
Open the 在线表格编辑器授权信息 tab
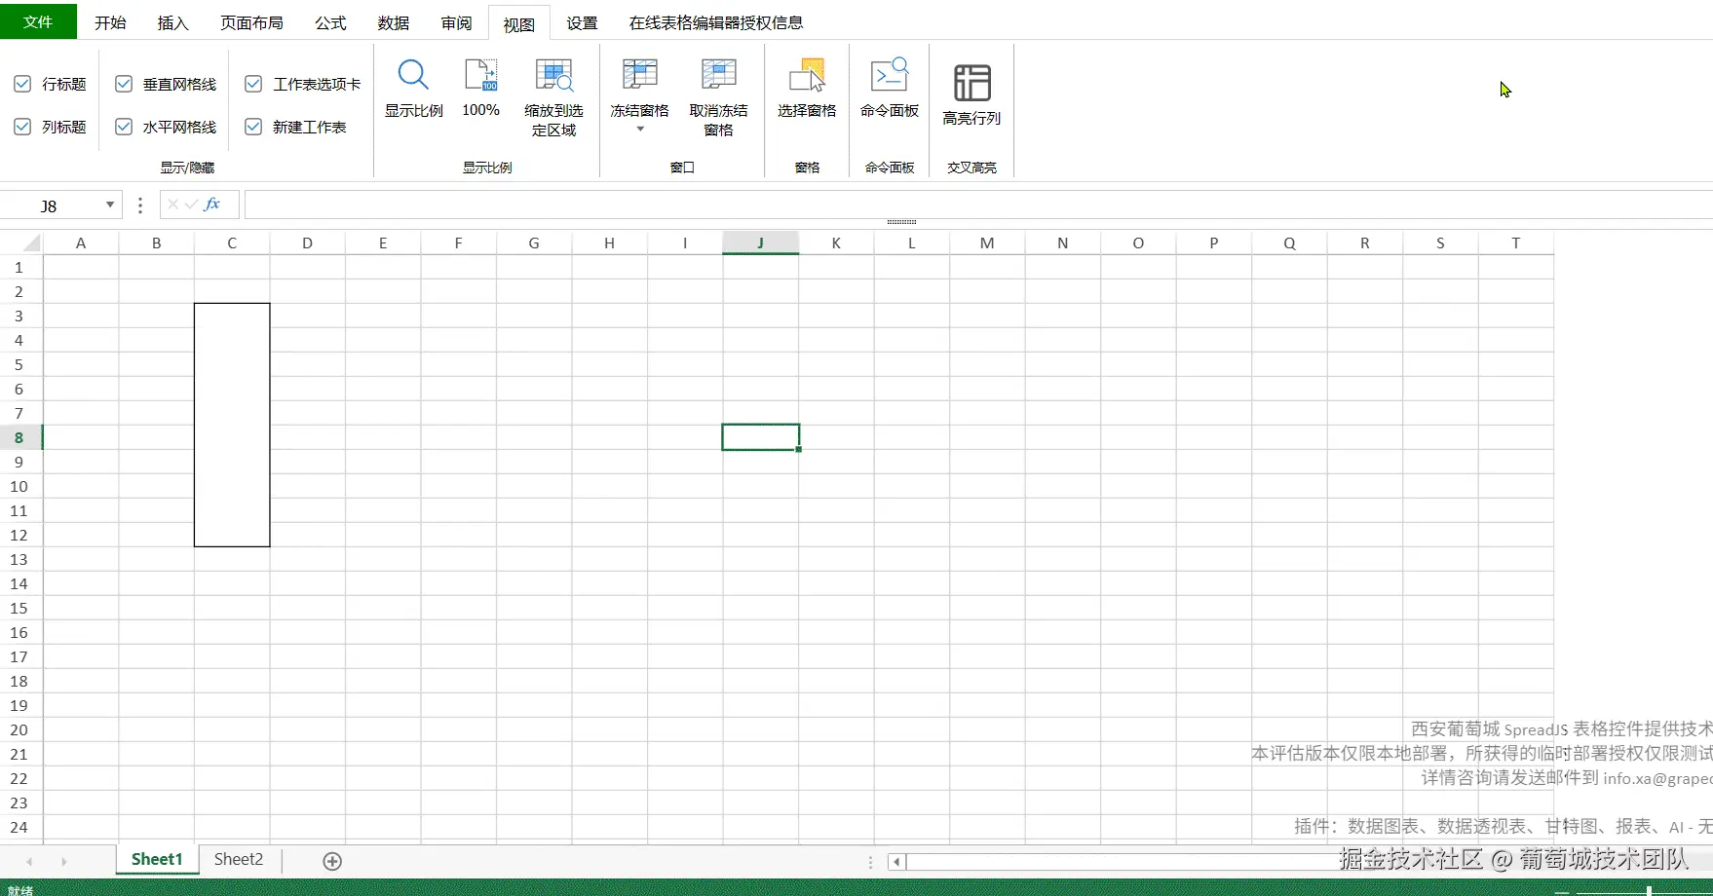(x=716, y=22)
